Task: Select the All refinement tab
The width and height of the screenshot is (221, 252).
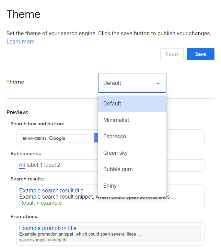Action: [22, 165]
